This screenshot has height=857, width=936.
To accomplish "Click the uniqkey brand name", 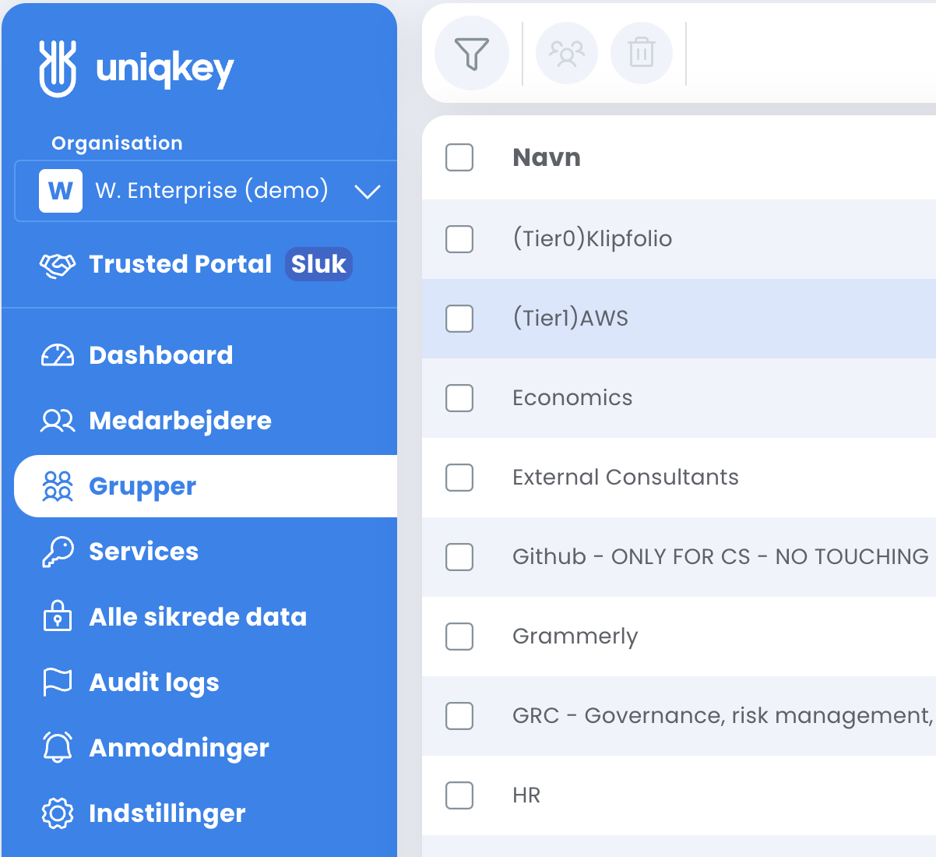I will click(x=165, y=70).
